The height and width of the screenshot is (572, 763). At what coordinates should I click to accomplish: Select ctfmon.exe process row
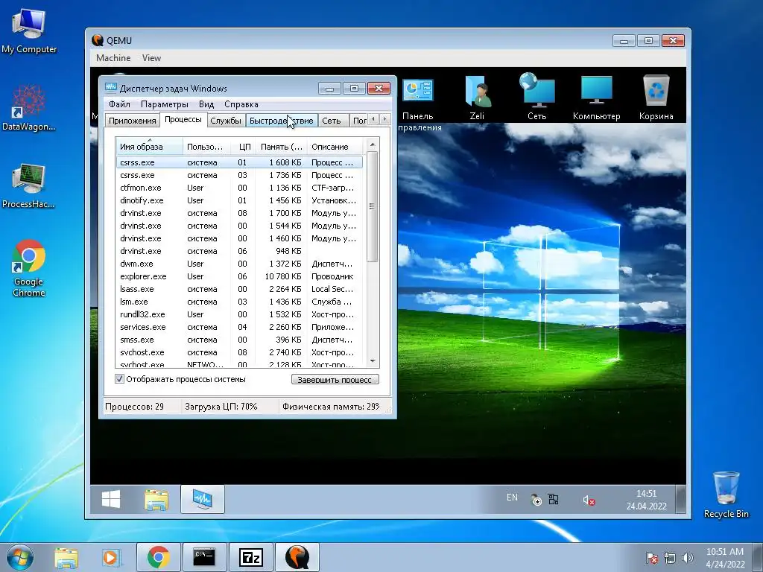pos(239,188)
